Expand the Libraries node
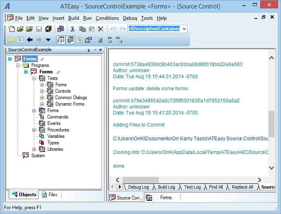This screenshot has height=214, width=281. (34, 149)
